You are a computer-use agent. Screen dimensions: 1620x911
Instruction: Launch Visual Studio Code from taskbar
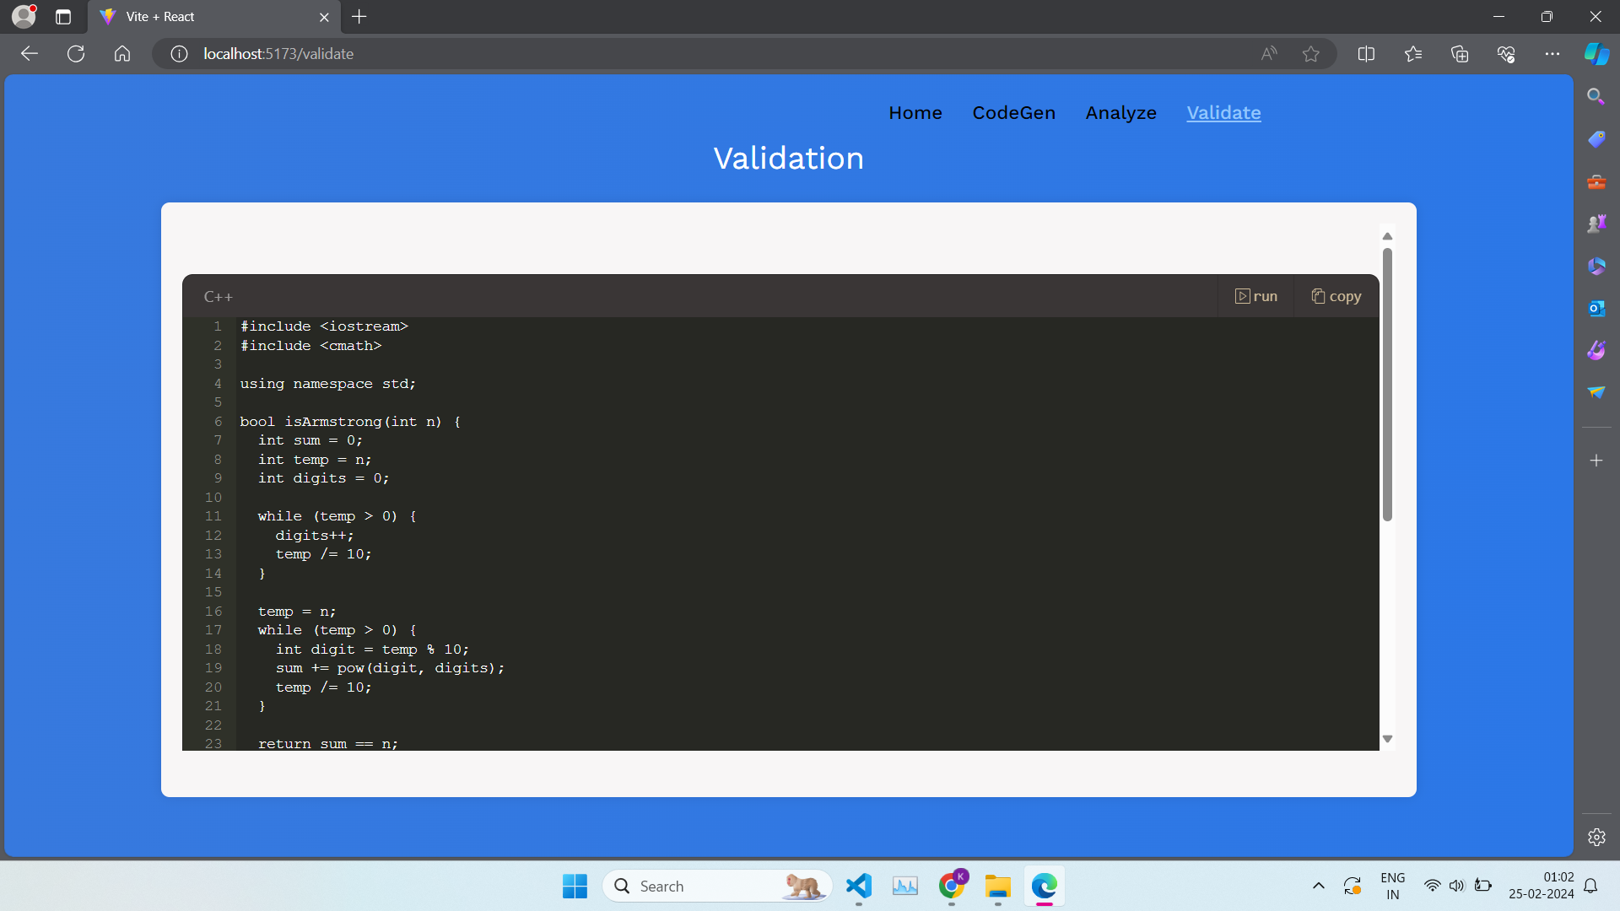(858, 886)
